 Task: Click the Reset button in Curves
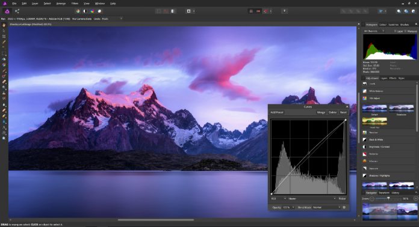[343, 112]
